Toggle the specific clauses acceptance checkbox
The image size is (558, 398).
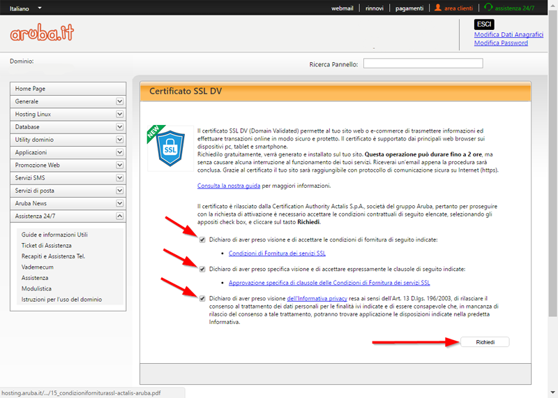point(202,269)
